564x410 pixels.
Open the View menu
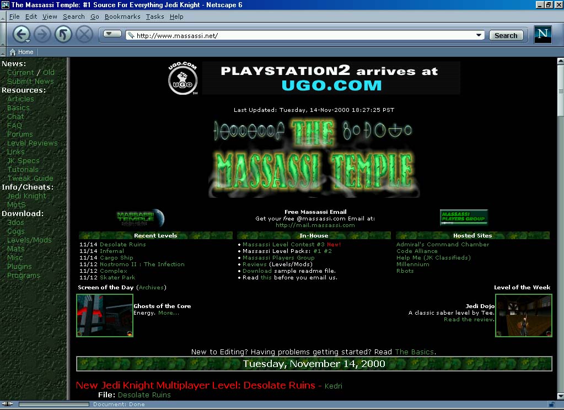point(50,17)
